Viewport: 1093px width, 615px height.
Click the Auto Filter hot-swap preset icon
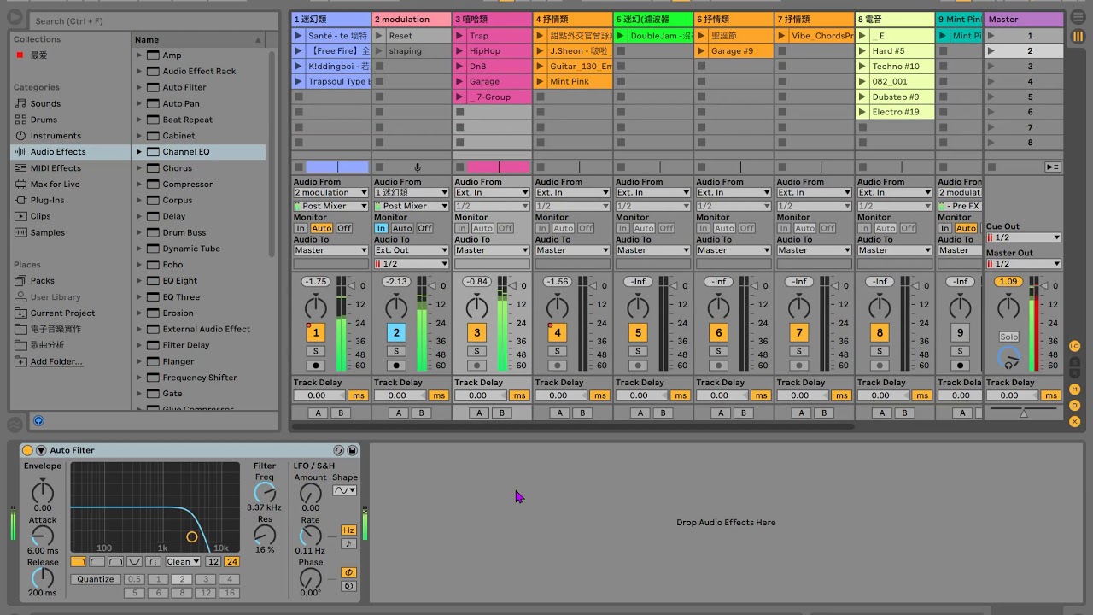[x=339, y=450]
